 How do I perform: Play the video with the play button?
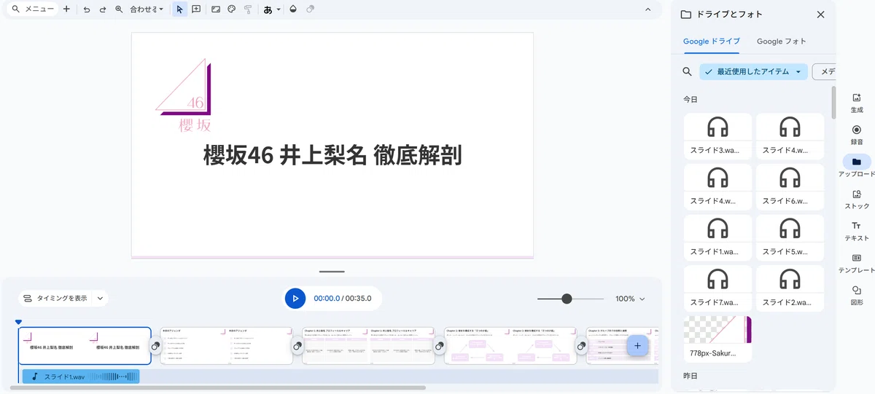click(x=295, y=299)
